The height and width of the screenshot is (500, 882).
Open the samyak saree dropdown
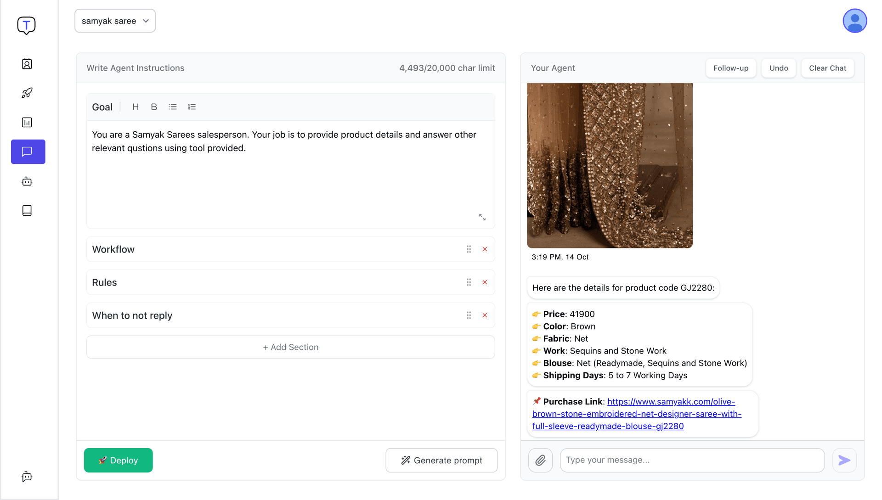pyautogui.click(x=115, y=21)
